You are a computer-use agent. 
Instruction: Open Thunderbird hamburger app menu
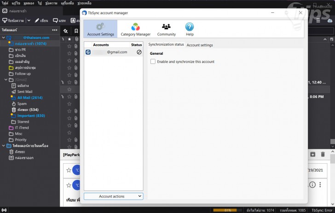pos(318,21)
